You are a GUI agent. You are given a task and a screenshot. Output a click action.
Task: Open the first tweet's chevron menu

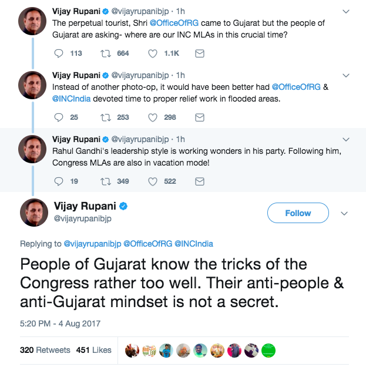(x=346, y=11)
